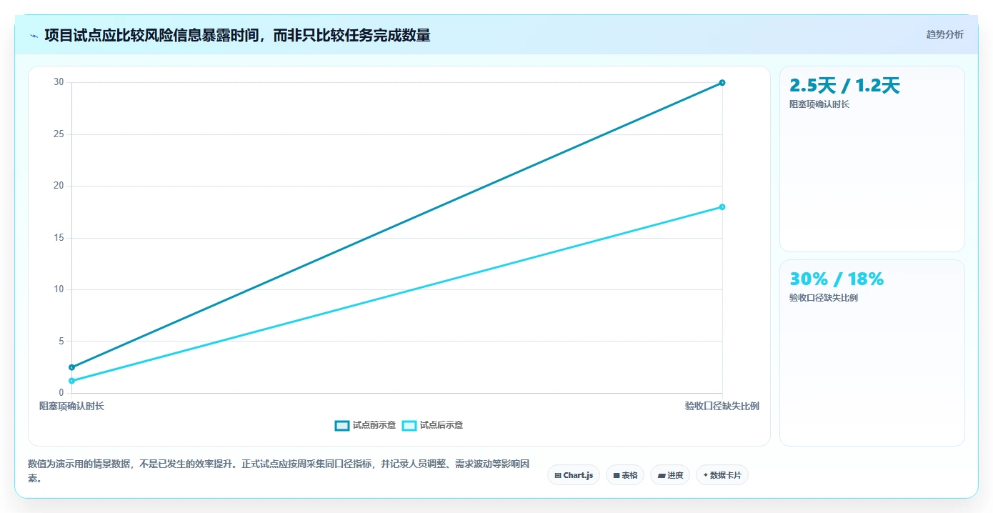Click the 试点前示意 dark teal legend swatch
This screenshot has width=993, height=513.
point(342,425)
